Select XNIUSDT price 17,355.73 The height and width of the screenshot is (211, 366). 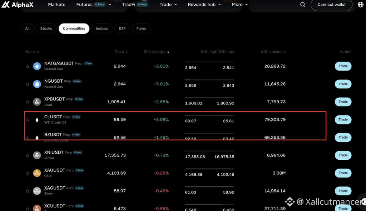tap(115, 155)
